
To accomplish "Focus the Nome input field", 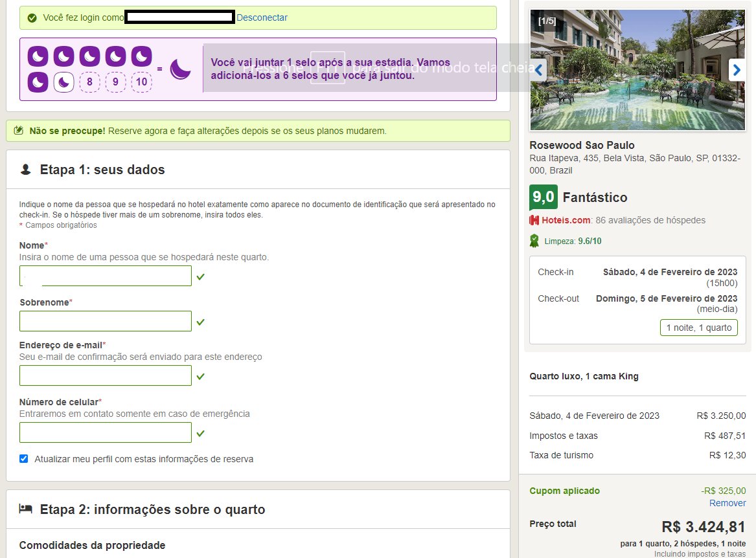I will pyautogui.click(x=106, y=276).
